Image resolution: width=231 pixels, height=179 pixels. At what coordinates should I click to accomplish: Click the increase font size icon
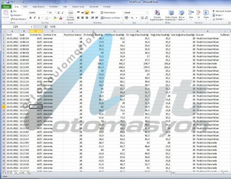[59, 13]
